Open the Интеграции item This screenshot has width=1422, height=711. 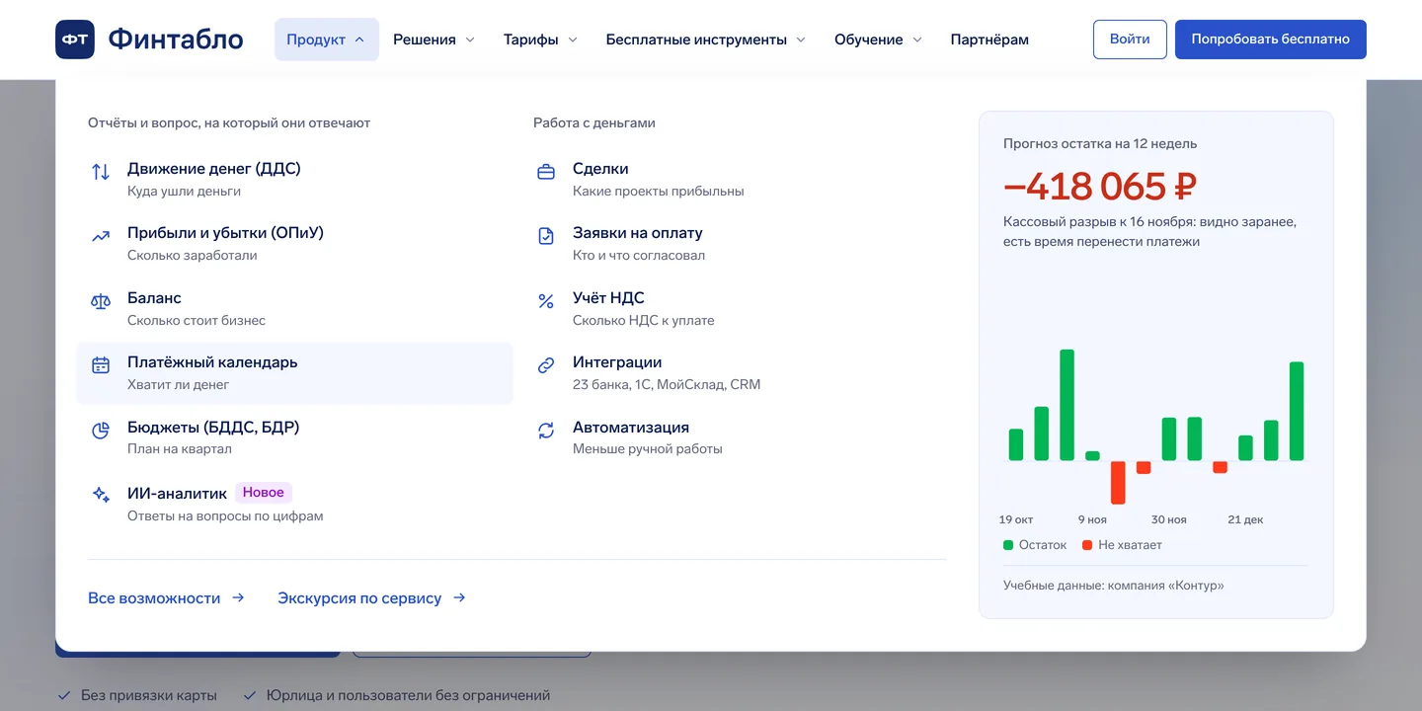point(740,373)
